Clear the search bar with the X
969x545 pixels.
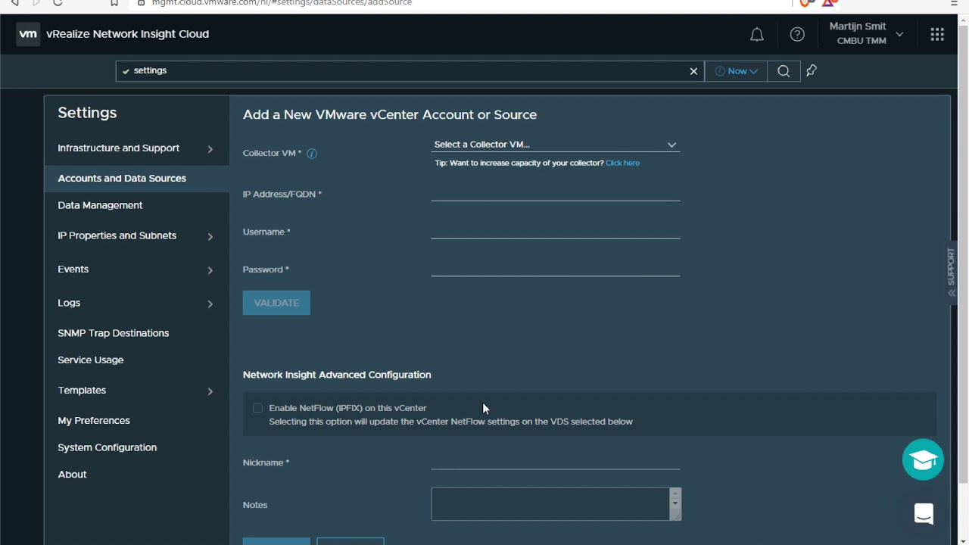point(693,71)
